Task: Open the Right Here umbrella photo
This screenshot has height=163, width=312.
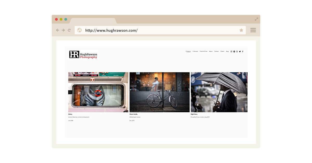Action: (x=219, y=92)
